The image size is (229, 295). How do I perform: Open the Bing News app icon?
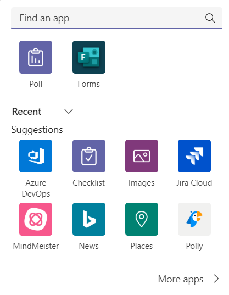89,219
